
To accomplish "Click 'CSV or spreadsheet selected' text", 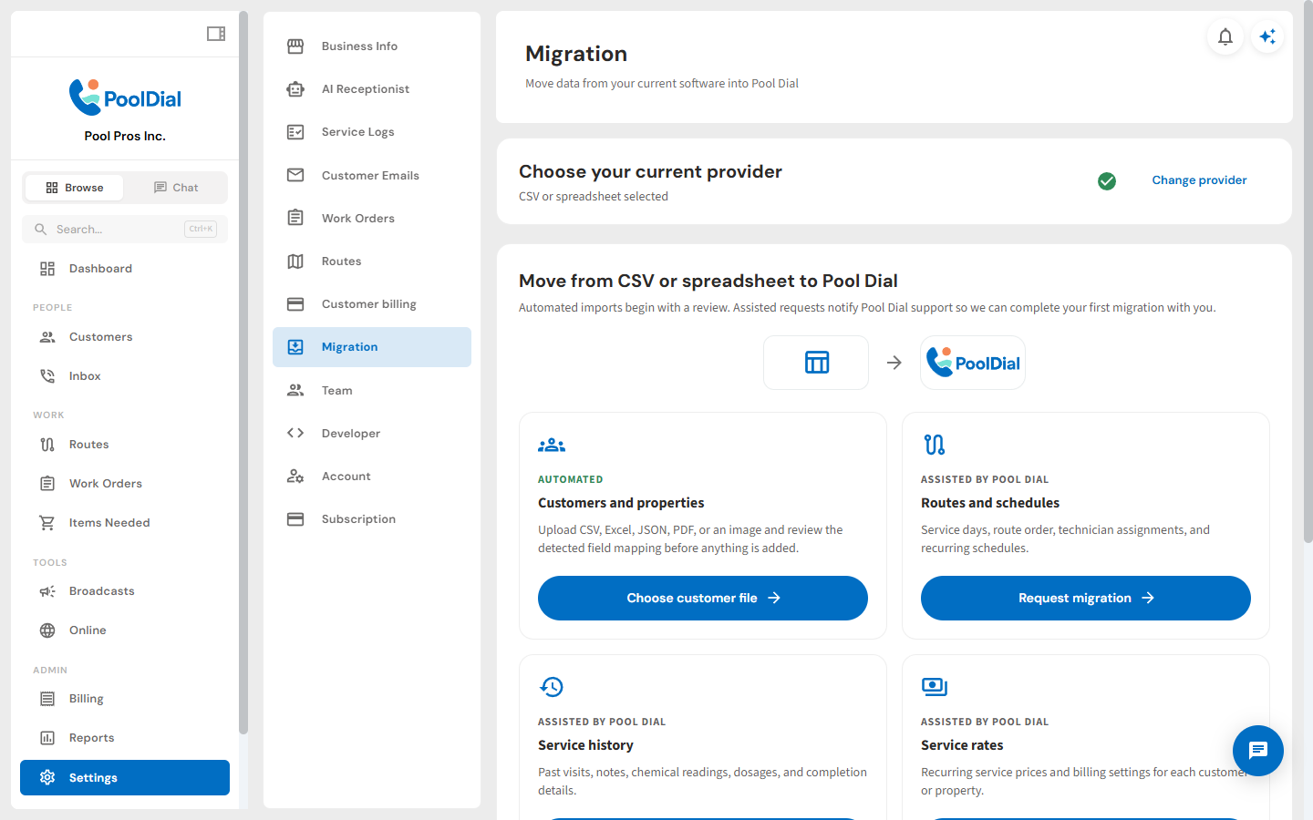I will 594,197.
